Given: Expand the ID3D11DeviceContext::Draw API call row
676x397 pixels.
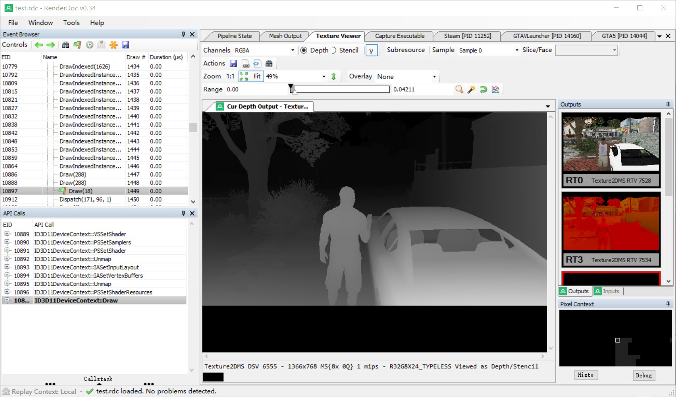Looking at the screenshot, I should pos(7,300).
